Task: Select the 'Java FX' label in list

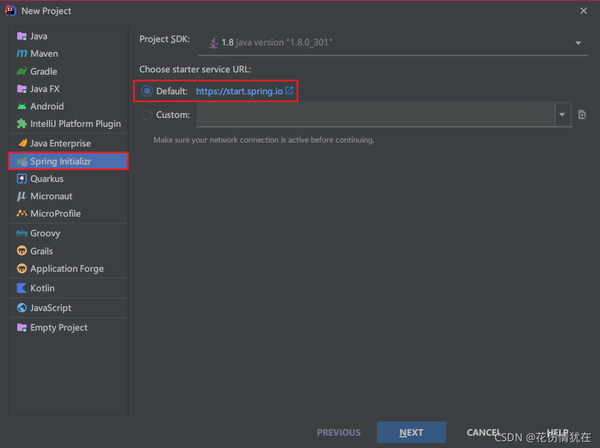Action: pos(45,89)
